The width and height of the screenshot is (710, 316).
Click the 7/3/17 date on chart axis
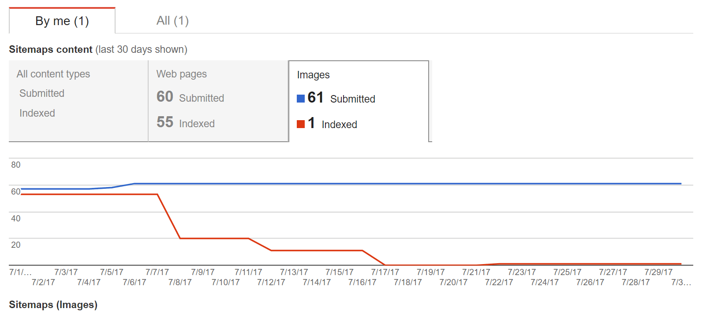(x=66, y=272)
